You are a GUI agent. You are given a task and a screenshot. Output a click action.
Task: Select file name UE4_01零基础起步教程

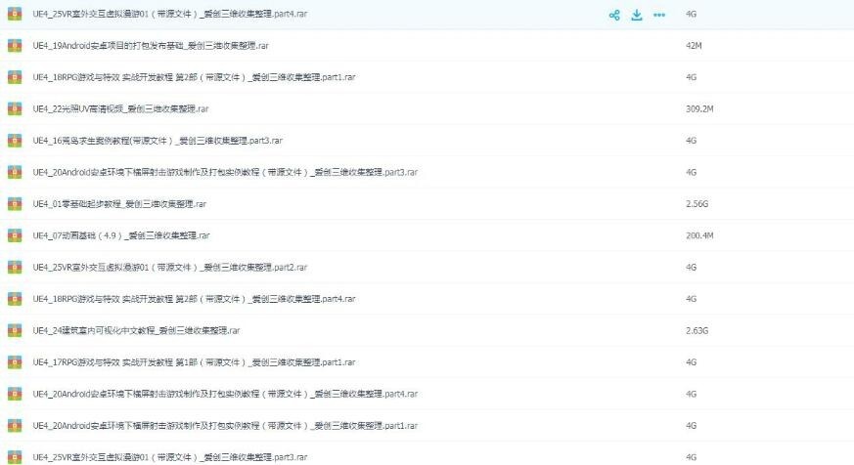point(119,204)
